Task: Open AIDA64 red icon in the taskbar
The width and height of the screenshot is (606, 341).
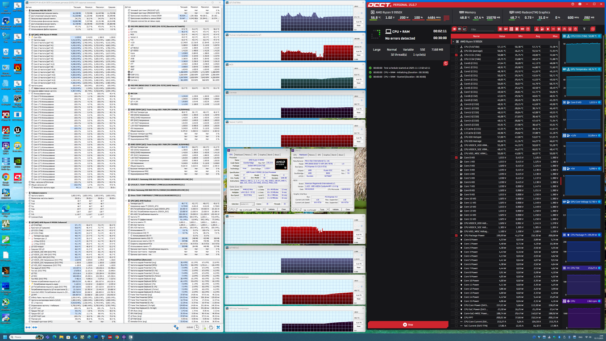Action: click(x=110, y=337)
